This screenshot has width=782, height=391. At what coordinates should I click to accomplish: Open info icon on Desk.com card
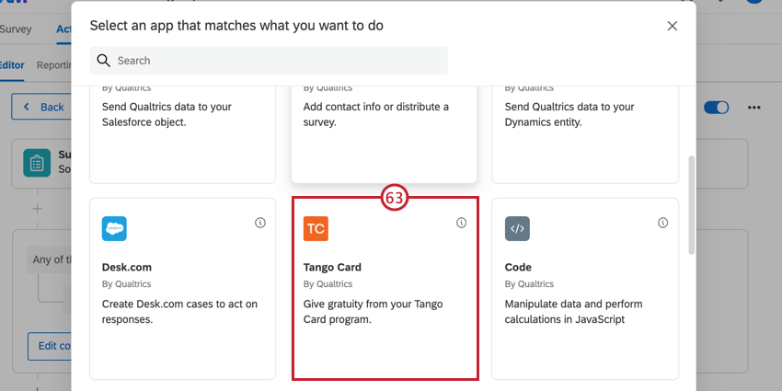[260, 223]
